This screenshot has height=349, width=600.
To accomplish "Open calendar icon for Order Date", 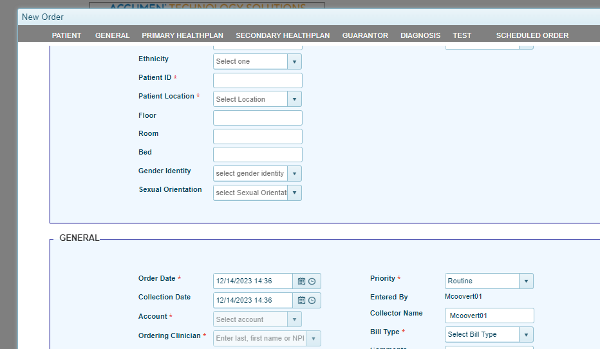I will [x=301, y=281].
